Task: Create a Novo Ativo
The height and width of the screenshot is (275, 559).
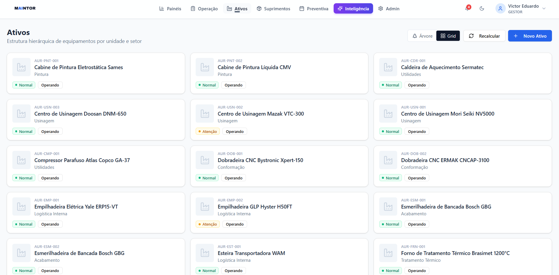Action: tap(530, 36)
